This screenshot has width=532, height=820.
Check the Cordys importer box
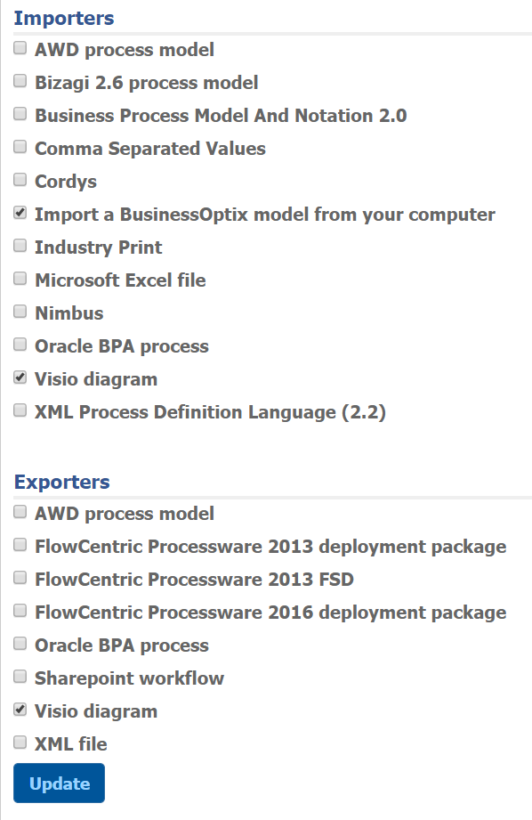coord(20,180)
